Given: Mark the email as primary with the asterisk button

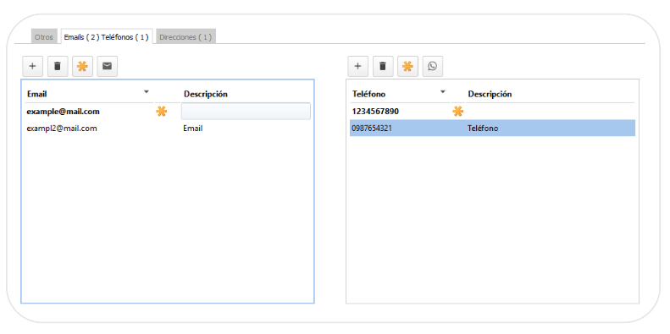Looking at the screenshot, I should coord(82,67).
